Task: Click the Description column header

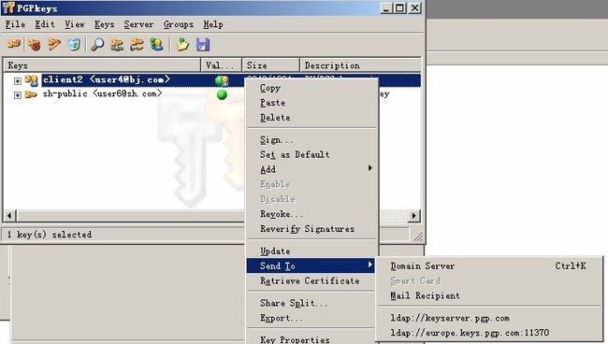Action: point(361,65)
